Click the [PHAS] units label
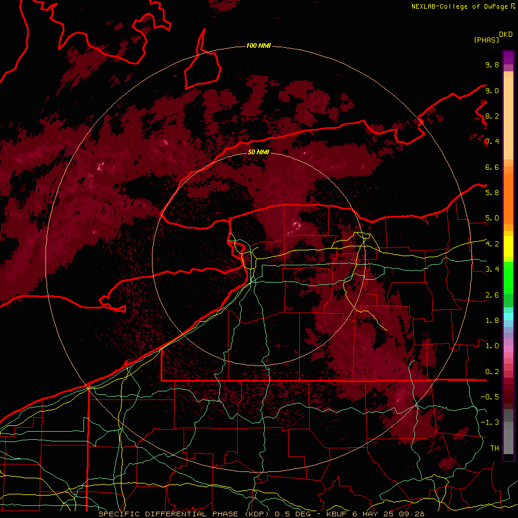Image resolution: width=518 pixels, height=518 pixels. click(486, 40)
